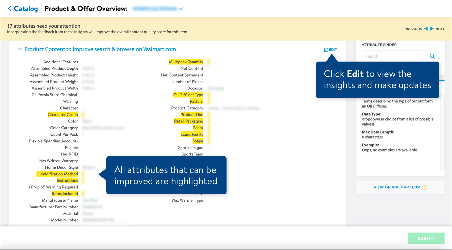The width and height of the screenshot is (452, 250).
Task: Select highlighted Scent Family attribute
Action: coord(192,135)
